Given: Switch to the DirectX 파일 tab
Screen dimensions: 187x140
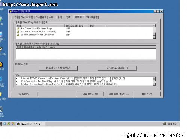Looking at the screenshot, I should 27,18.
